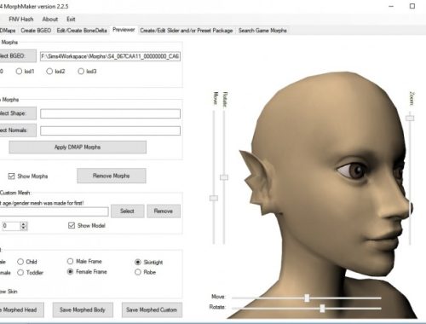Click the Normals path input field
The width and height of the screenshot is (426, 324).
[110, 130]
